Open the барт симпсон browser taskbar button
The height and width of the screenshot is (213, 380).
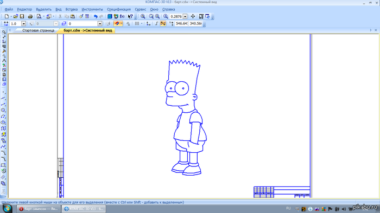pos(39,209)
